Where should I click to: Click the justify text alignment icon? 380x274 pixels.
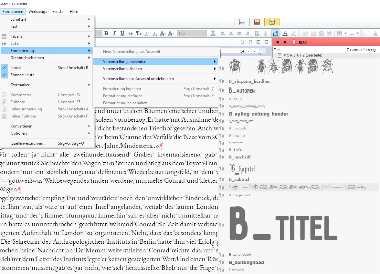pos(239,33)
